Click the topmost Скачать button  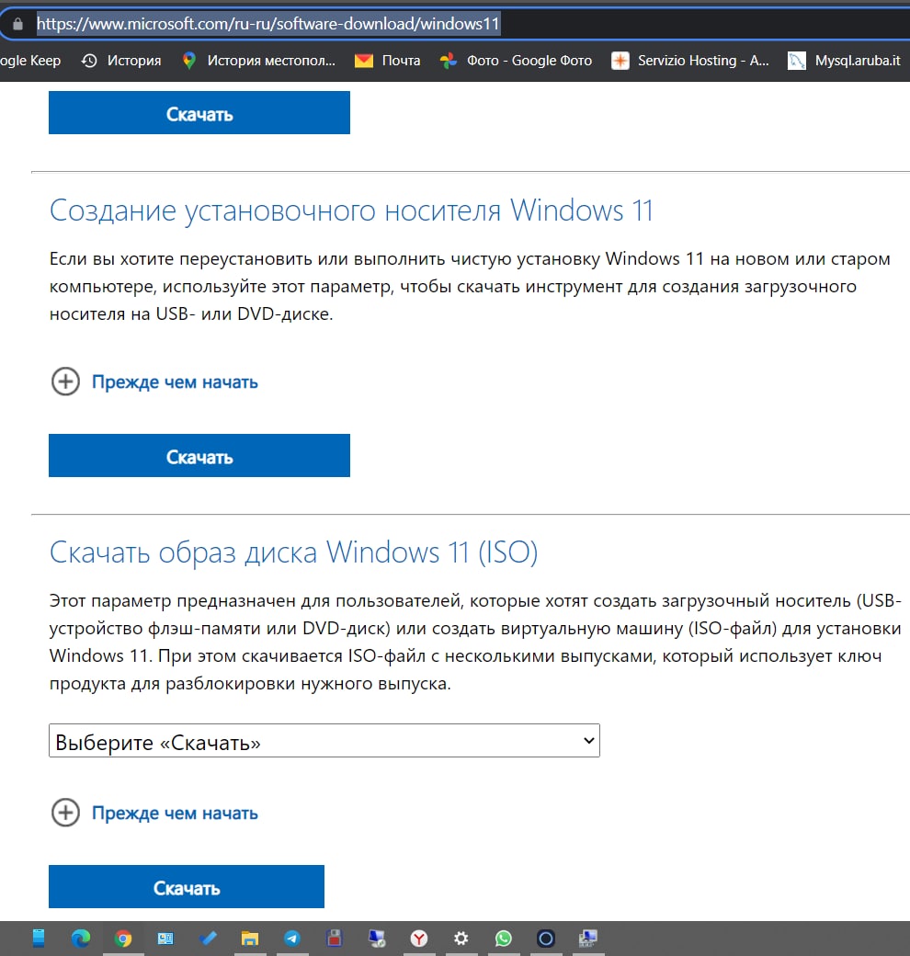(199, 113)
